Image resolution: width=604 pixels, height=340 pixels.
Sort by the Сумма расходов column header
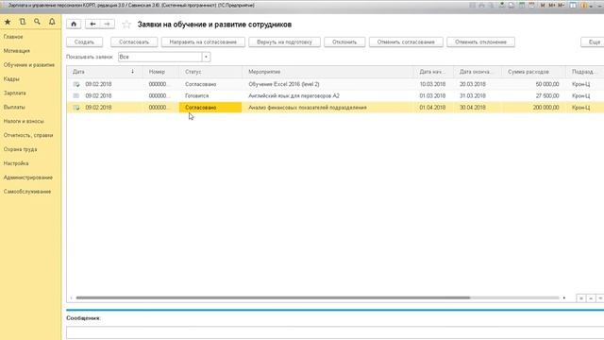[533, 72]
